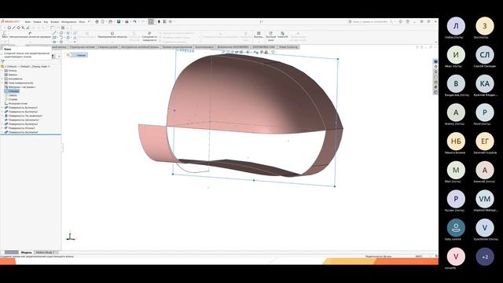Click the top icon in the right task pane
Viewport: 503px width, 283px height.
tap(435, 61)
